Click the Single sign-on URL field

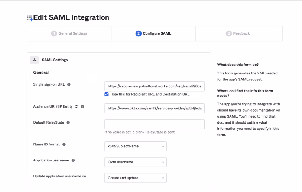click(154, 86)
